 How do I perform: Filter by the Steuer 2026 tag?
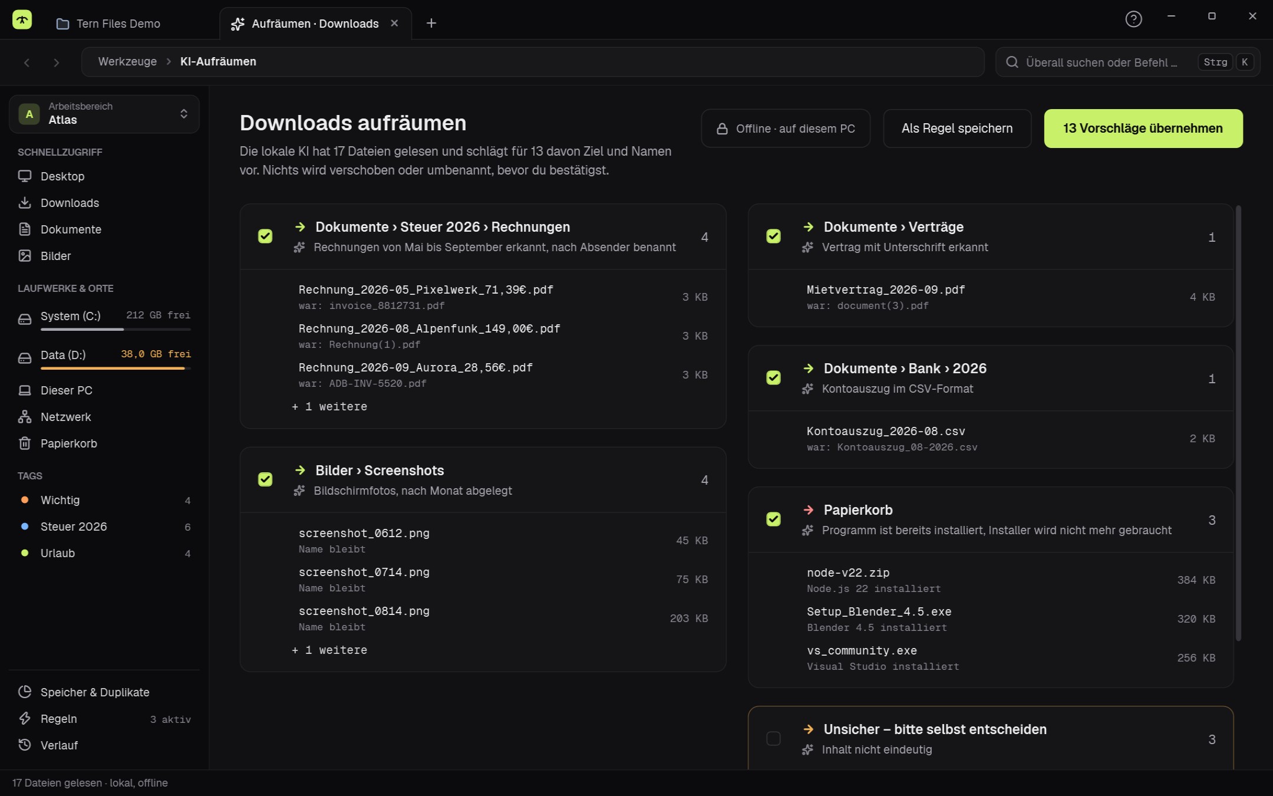coord(104,527)
